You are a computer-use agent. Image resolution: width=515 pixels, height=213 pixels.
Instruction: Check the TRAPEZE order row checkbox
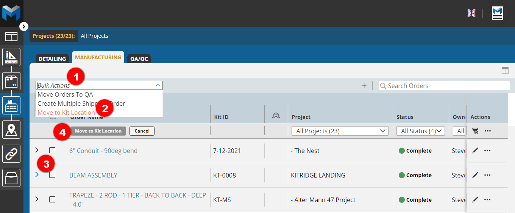[x=52, y=199]
